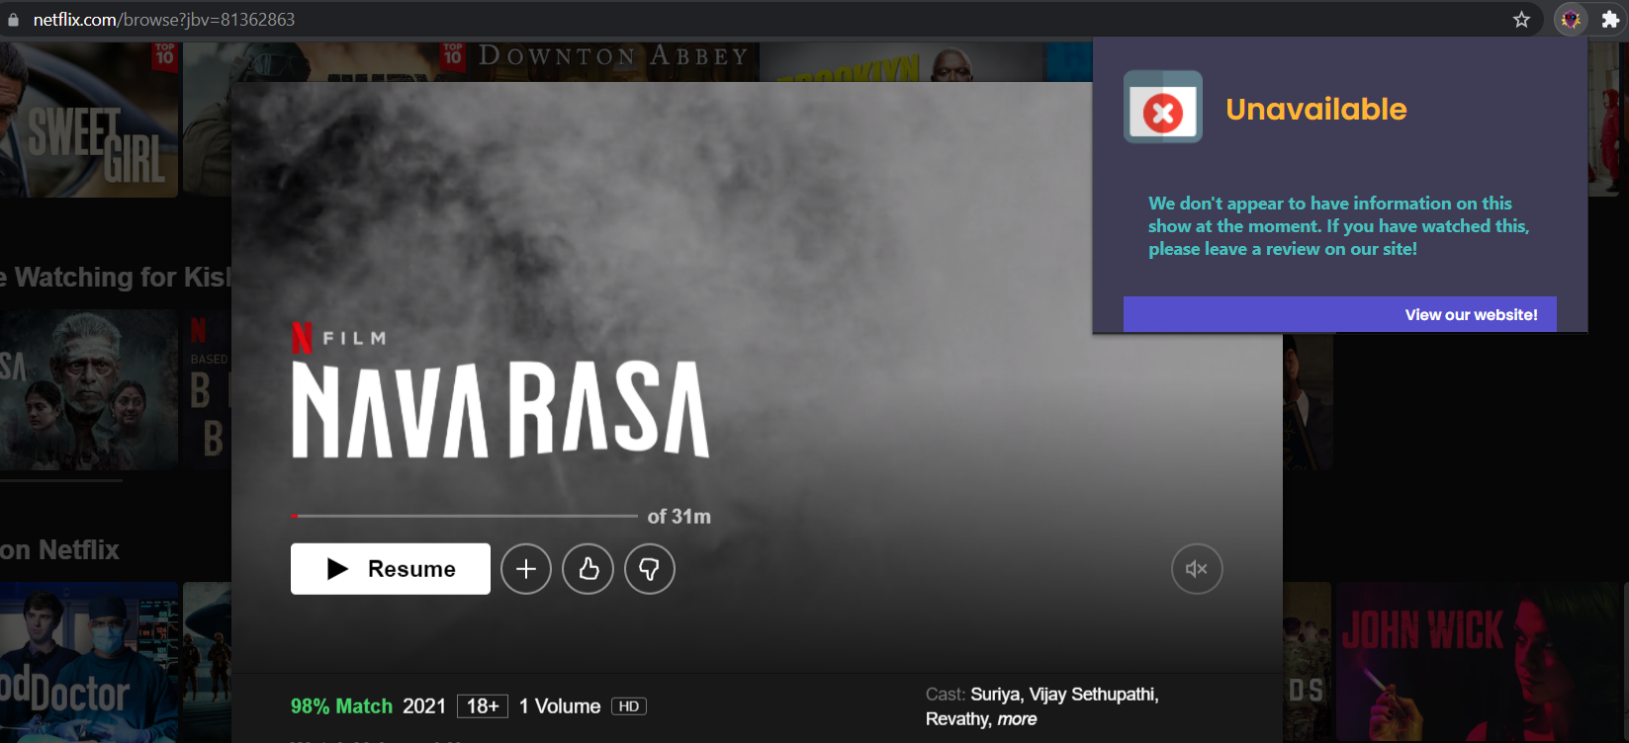Bookmark this page with the star icon
Viewport: 1629px width, 743px height.
(1521, 20)
